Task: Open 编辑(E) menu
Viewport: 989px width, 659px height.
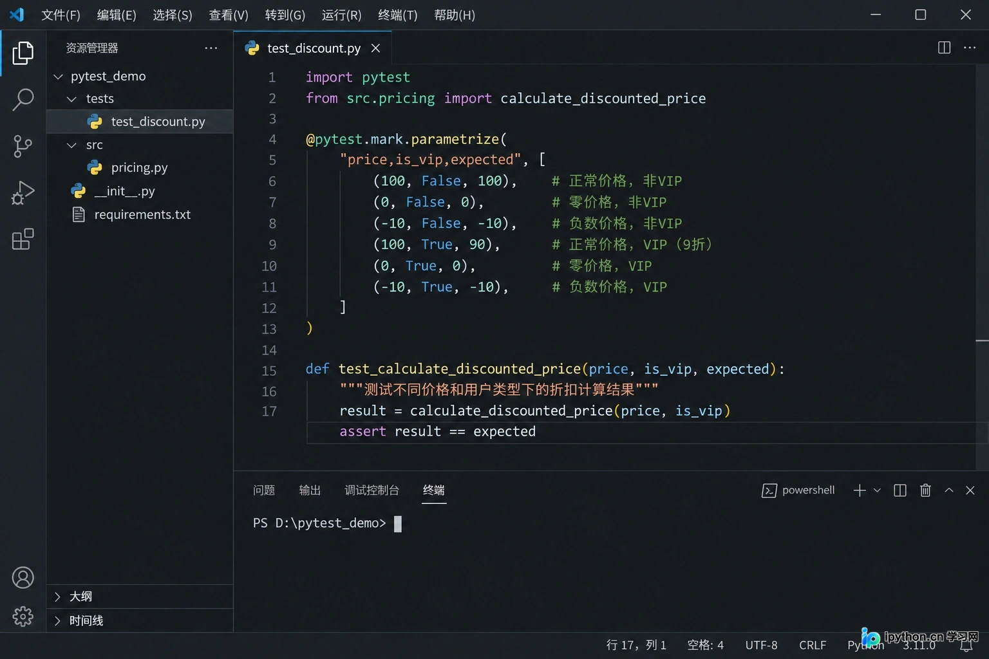Action: coord(117,15)
